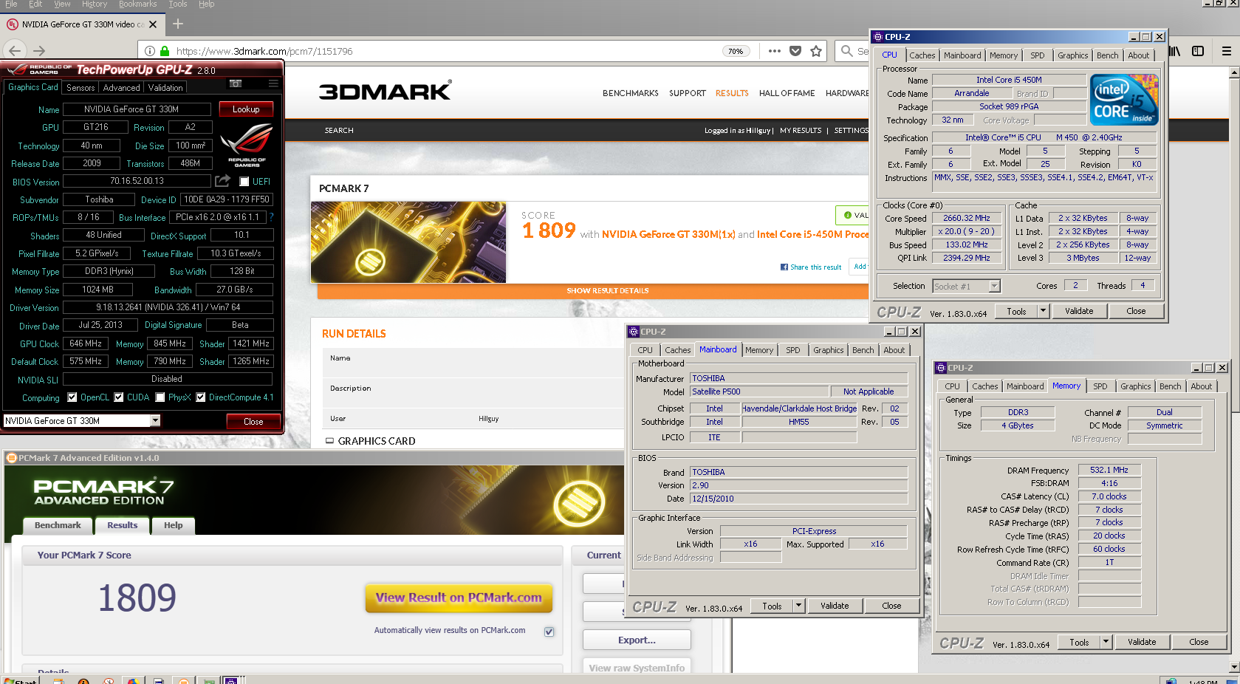Click the BIOS export share icon in GPU-Z
This screenshot has width=1240, height=684.
coord(222,181)
